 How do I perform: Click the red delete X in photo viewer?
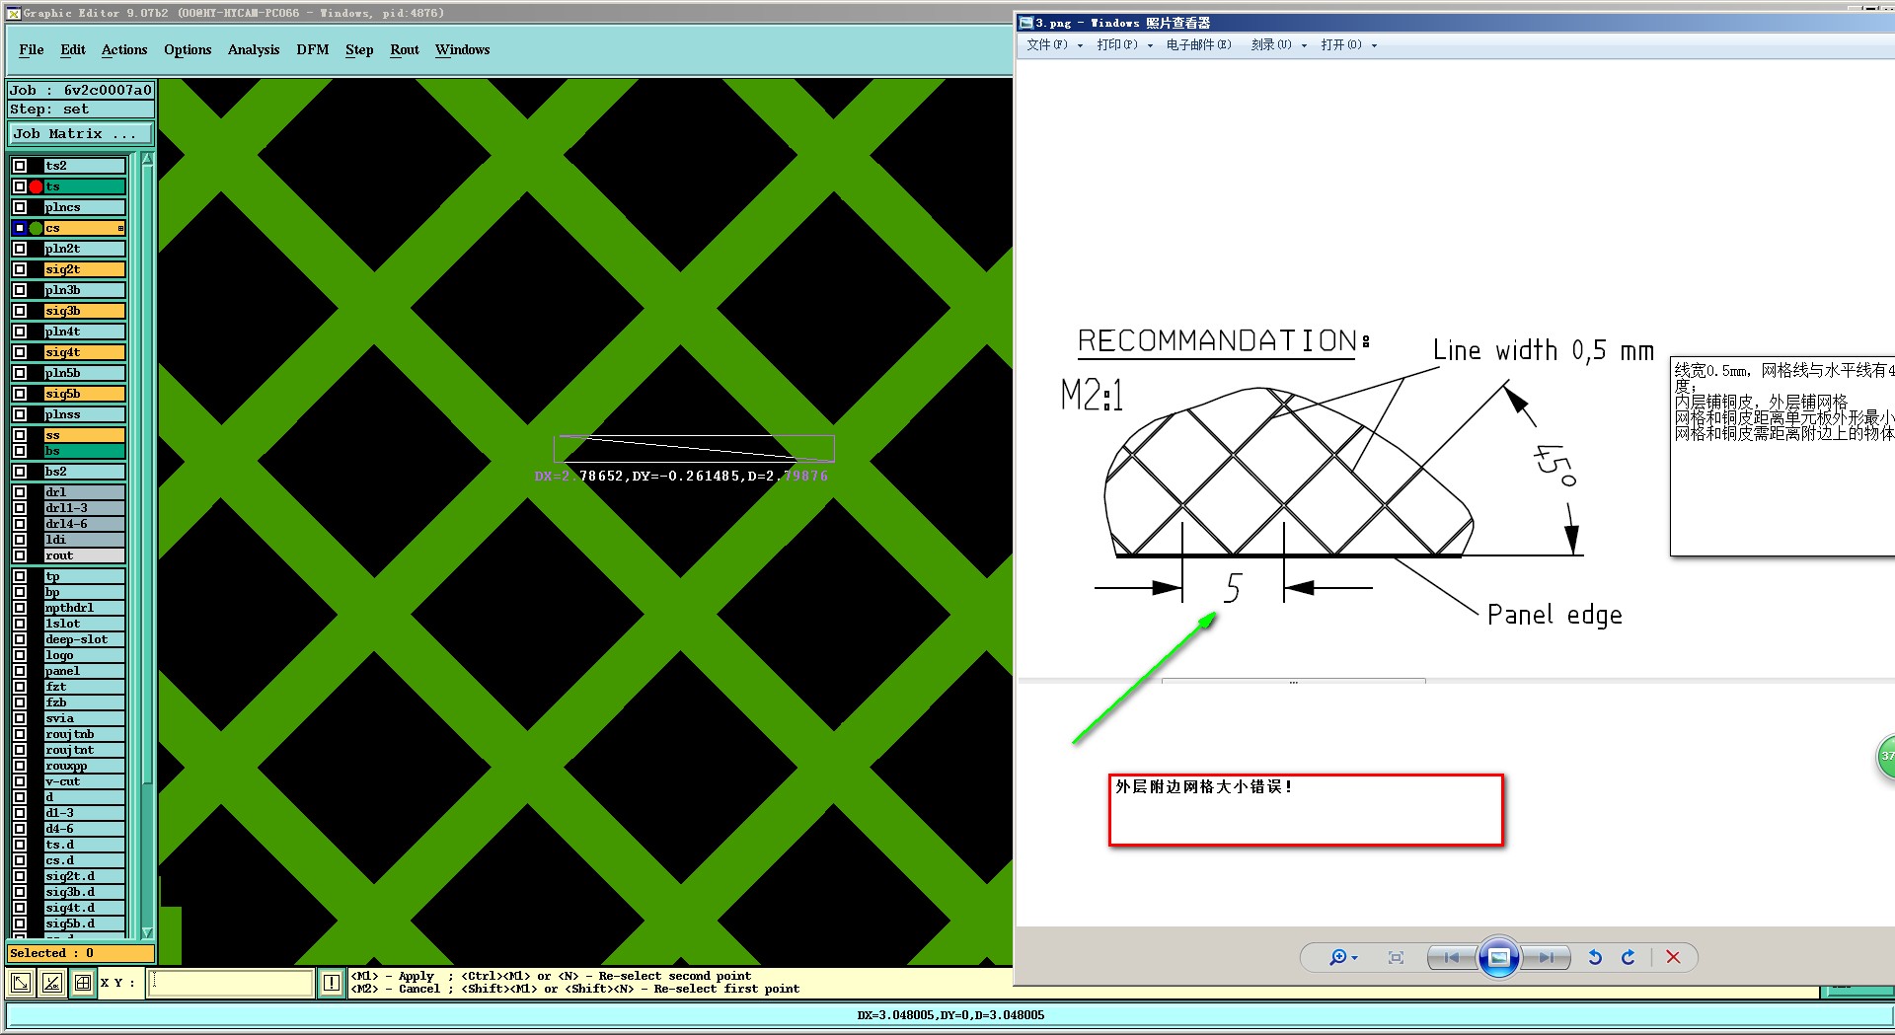coord(1673,957)
